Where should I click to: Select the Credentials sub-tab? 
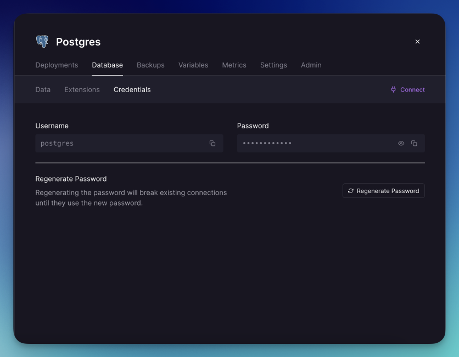coord(132,89)
